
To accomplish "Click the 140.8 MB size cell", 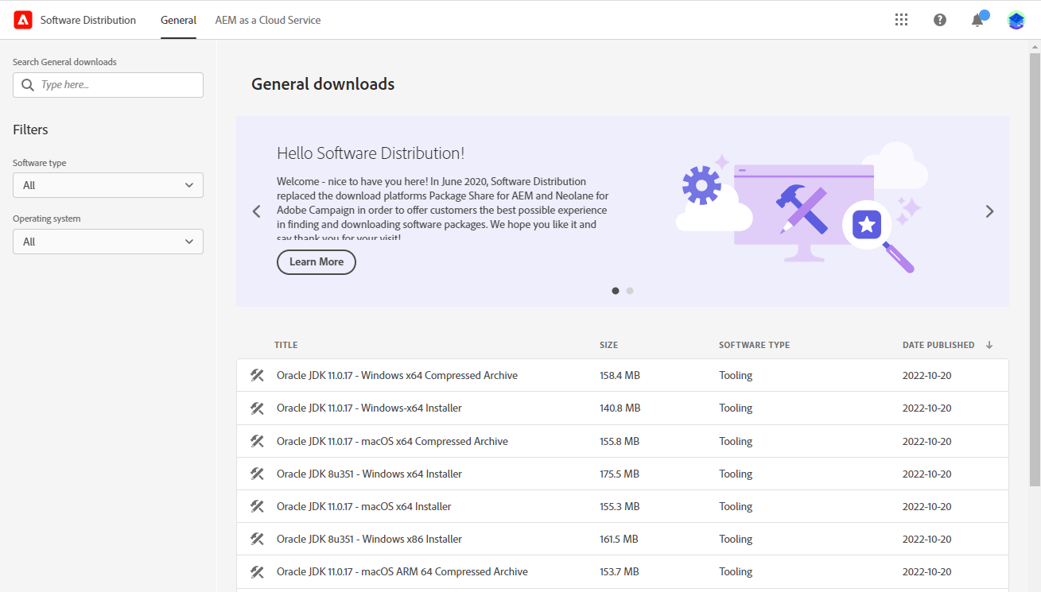I will 620,408.
